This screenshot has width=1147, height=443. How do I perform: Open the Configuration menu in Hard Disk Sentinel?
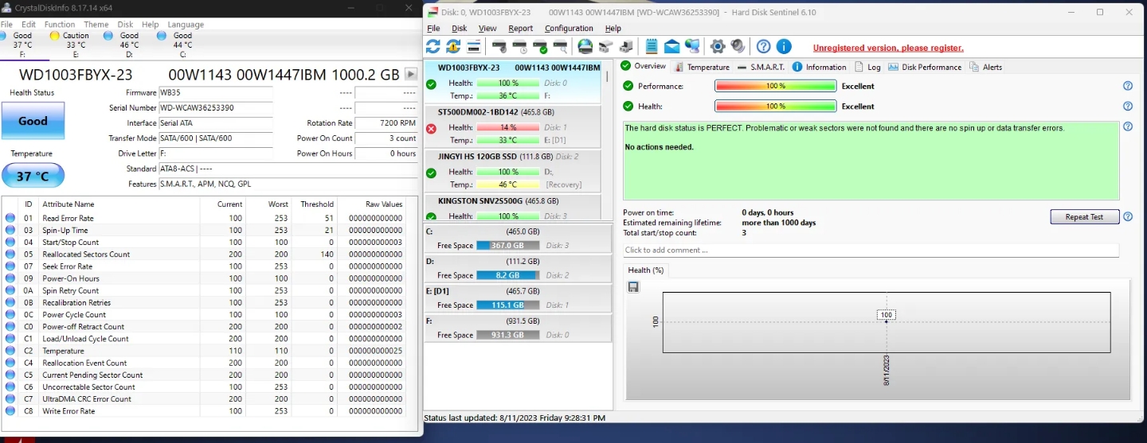point(569,29)
